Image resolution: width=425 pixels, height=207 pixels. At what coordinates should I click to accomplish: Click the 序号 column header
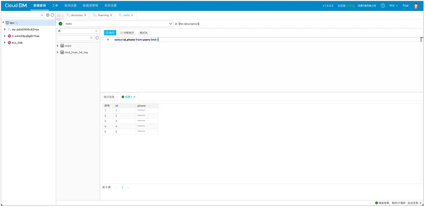(107, 106)
